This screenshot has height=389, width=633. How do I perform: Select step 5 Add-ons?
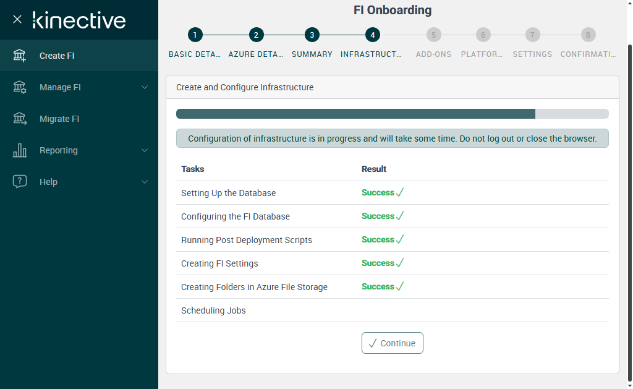click(433, 35)
